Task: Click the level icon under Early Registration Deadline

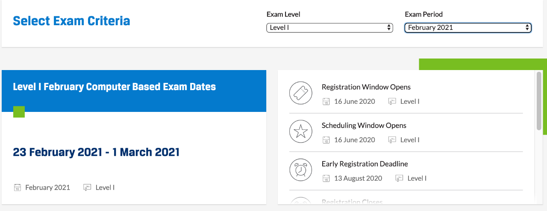Action: click(399, 179)
